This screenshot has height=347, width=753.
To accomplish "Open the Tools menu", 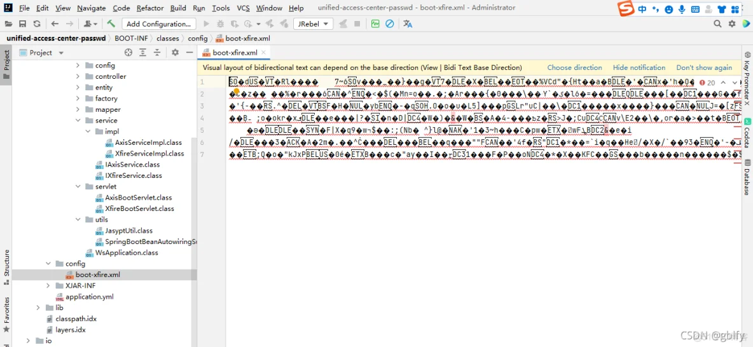I will point(221,8).
